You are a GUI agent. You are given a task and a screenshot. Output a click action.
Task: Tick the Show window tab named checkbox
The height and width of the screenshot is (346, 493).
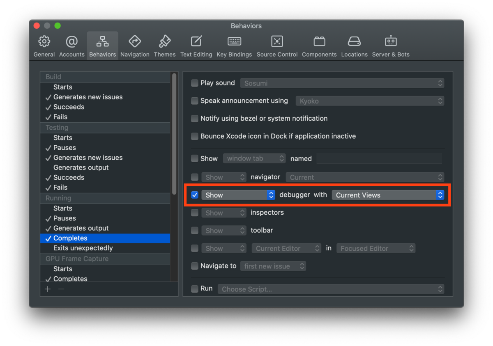click(195, 158)
